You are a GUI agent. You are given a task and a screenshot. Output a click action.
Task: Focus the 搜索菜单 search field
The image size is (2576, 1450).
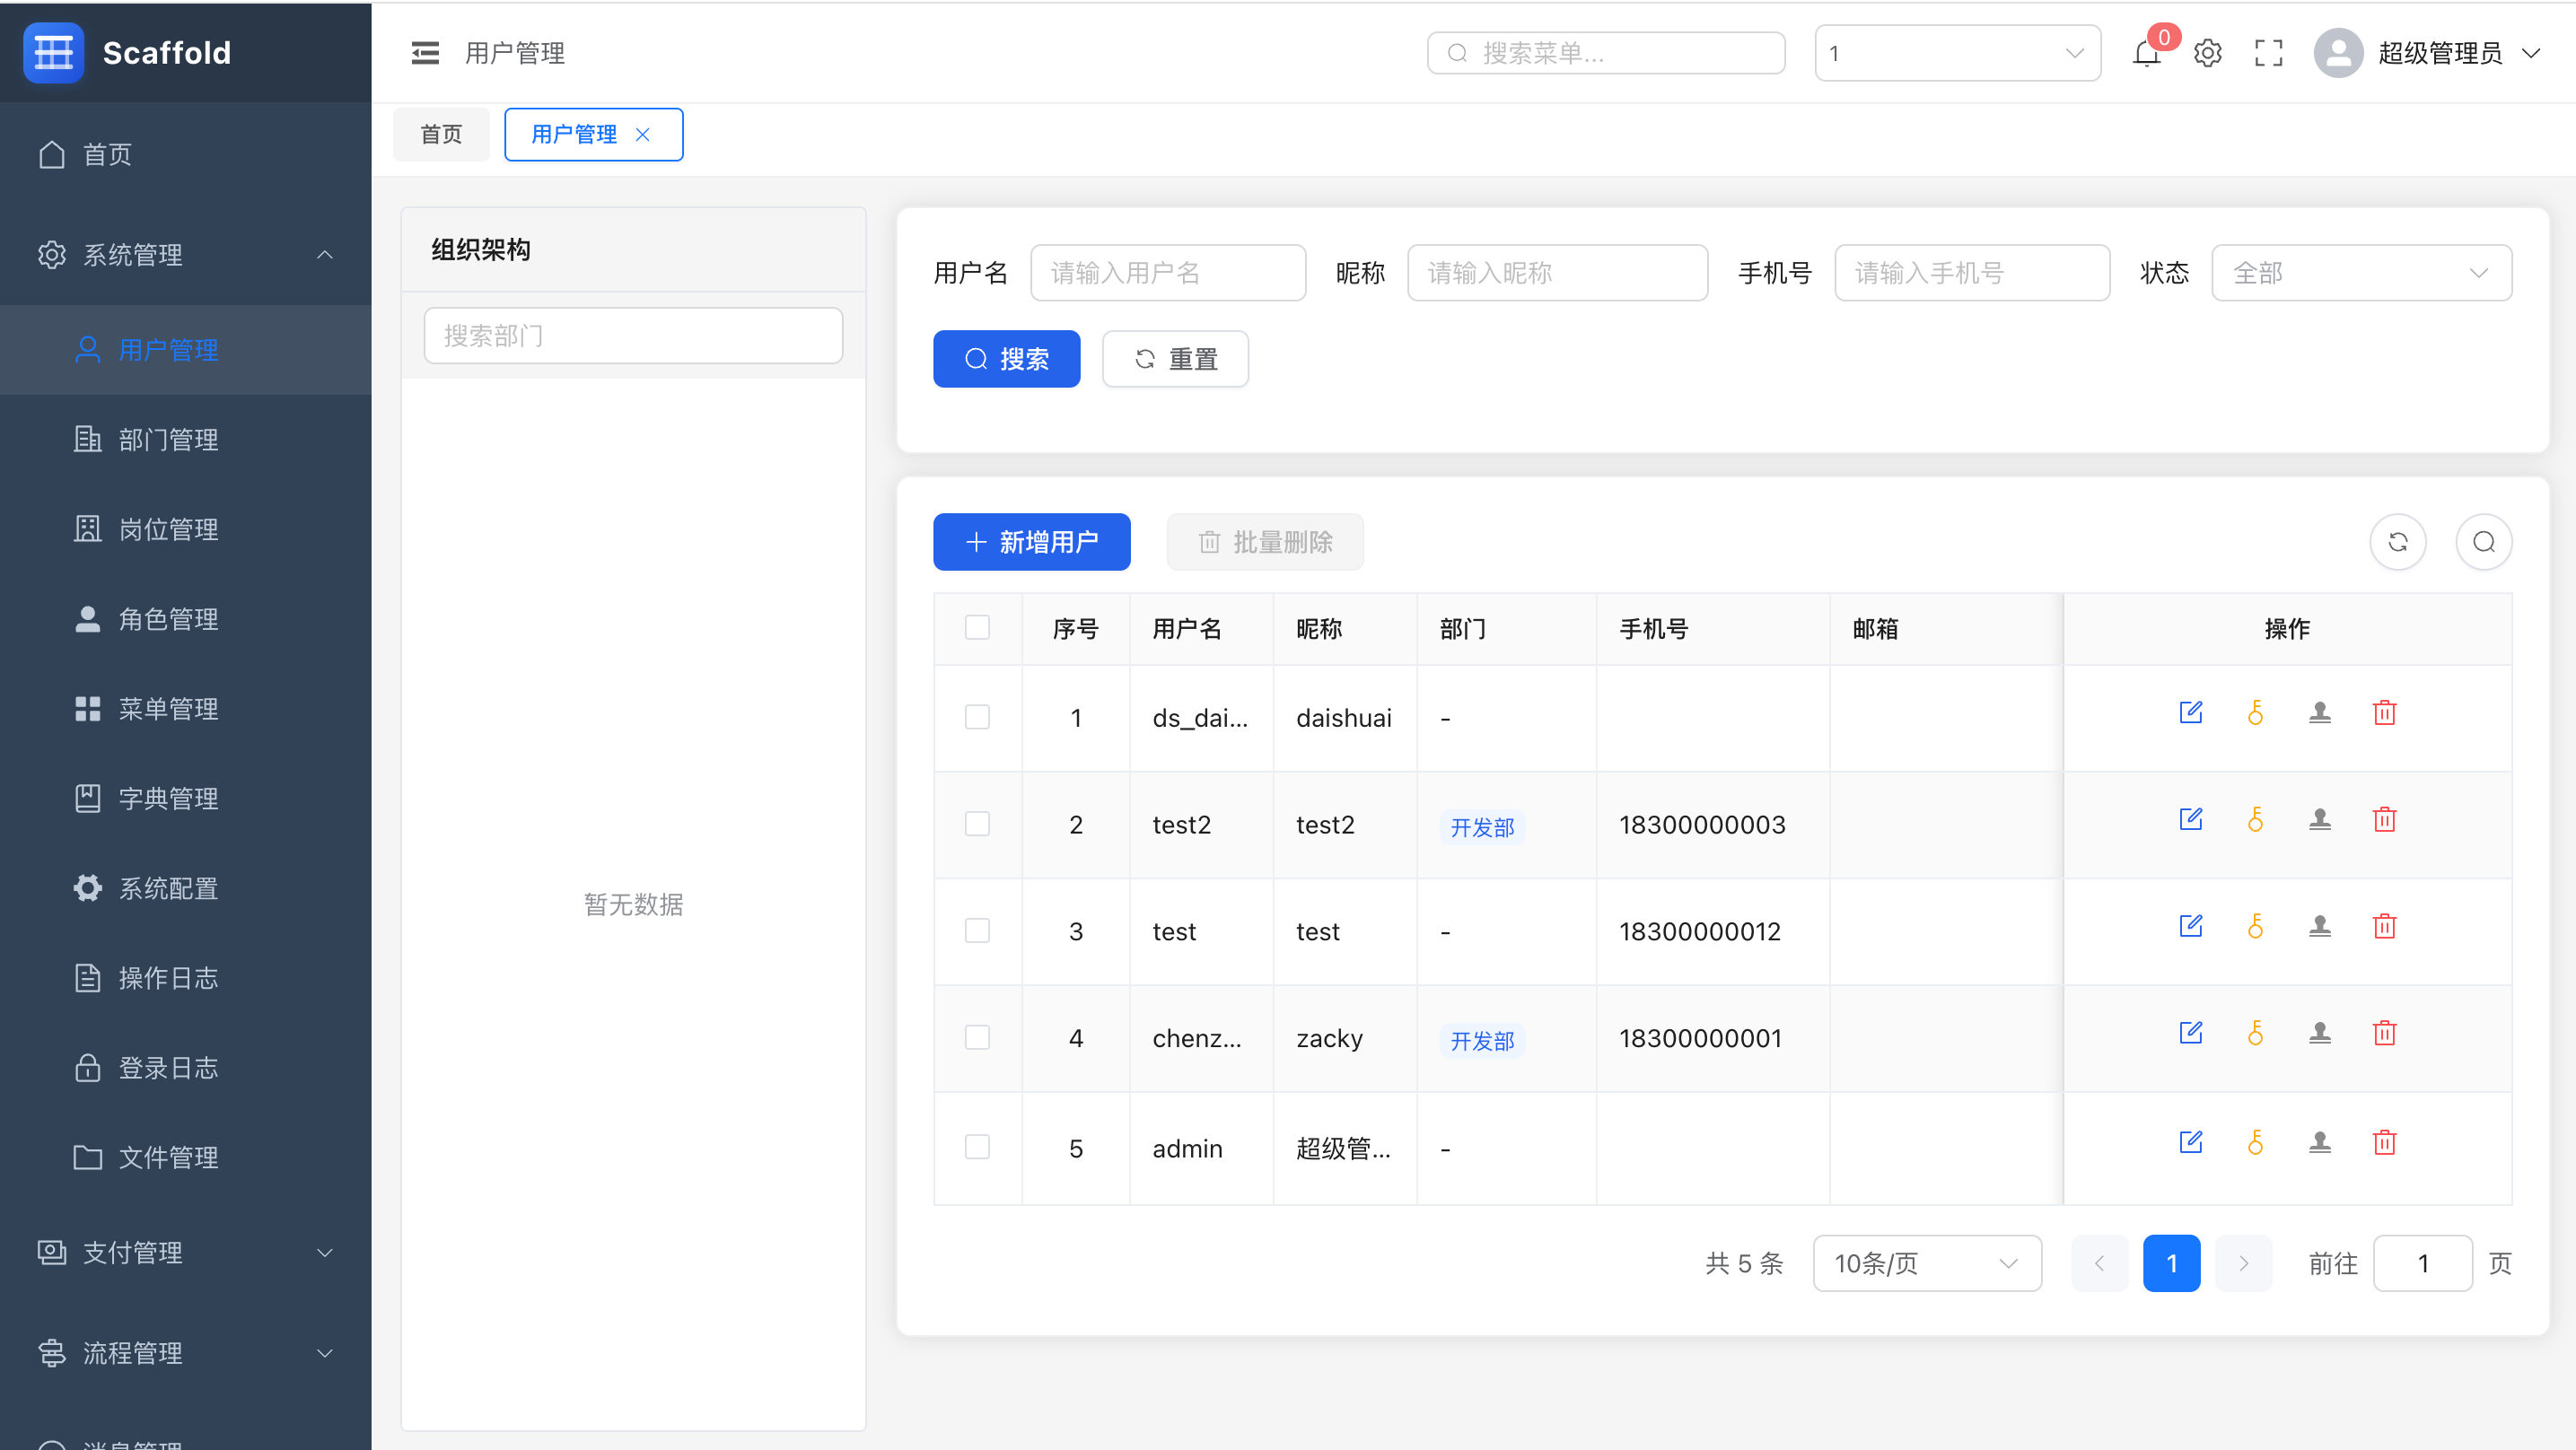click(1606, 53)
